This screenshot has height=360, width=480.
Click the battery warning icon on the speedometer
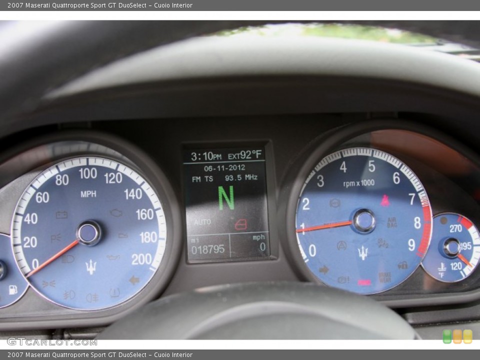(x=61, y=214)
